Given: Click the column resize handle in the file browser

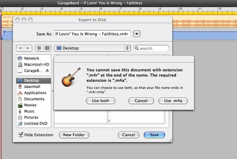Looking at the screenshot, I should [109, 120].
